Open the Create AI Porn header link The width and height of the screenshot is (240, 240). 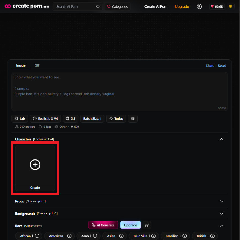156,6
